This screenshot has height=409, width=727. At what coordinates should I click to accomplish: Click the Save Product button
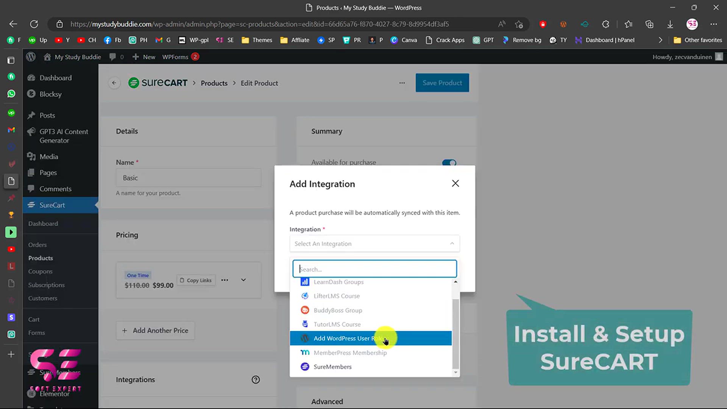click(442, 83)
